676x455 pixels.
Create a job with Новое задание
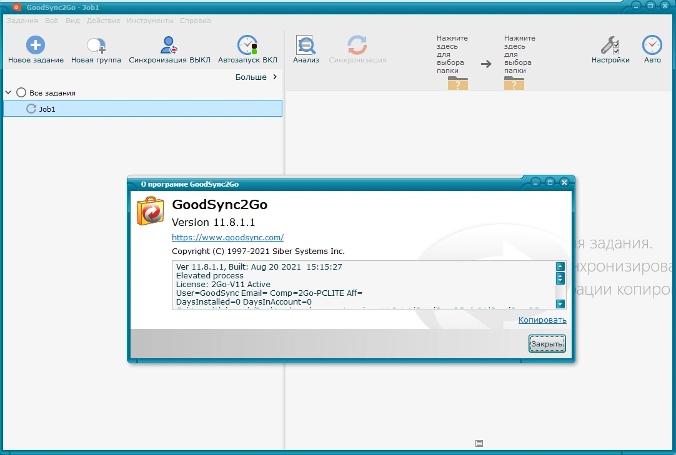[36, 49]
